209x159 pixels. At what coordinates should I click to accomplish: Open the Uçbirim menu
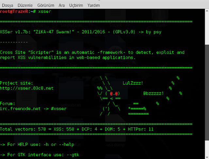click(x=75, y=5)
